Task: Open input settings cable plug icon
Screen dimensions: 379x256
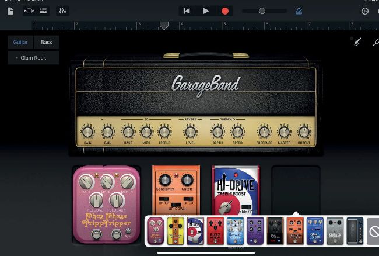Action: (357, 42)
